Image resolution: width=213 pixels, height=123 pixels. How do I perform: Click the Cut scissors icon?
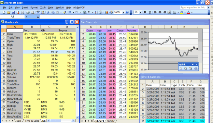(48, 12)
